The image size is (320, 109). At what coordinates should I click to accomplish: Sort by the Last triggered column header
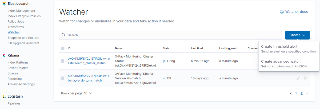coord(228,49)
